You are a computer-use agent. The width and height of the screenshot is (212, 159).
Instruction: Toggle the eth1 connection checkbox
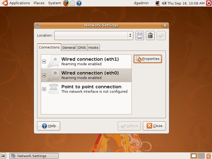click(44, 61)
